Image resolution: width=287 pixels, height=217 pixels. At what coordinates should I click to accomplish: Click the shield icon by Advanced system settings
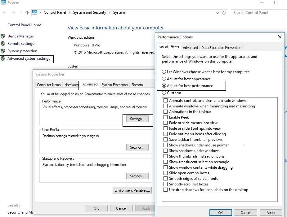[3, 59]
